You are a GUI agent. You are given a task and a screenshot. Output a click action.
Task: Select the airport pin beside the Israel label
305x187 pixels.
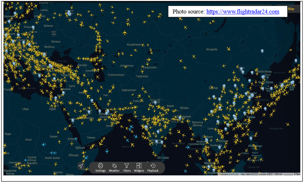63,93
